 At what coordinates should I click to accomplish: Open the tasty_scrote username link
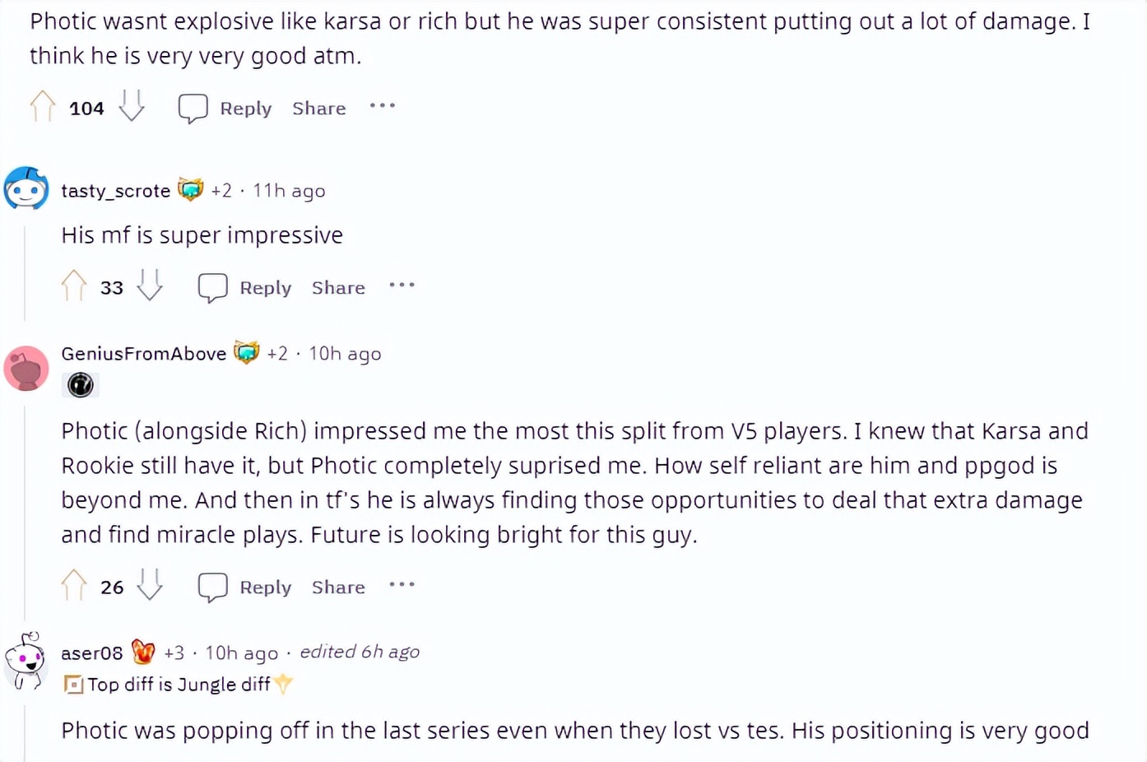tap(115, 191)
